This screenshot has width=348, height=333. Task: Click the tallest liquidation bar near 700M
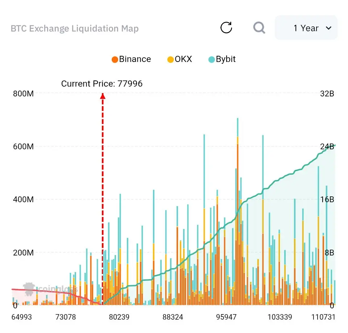238,211
